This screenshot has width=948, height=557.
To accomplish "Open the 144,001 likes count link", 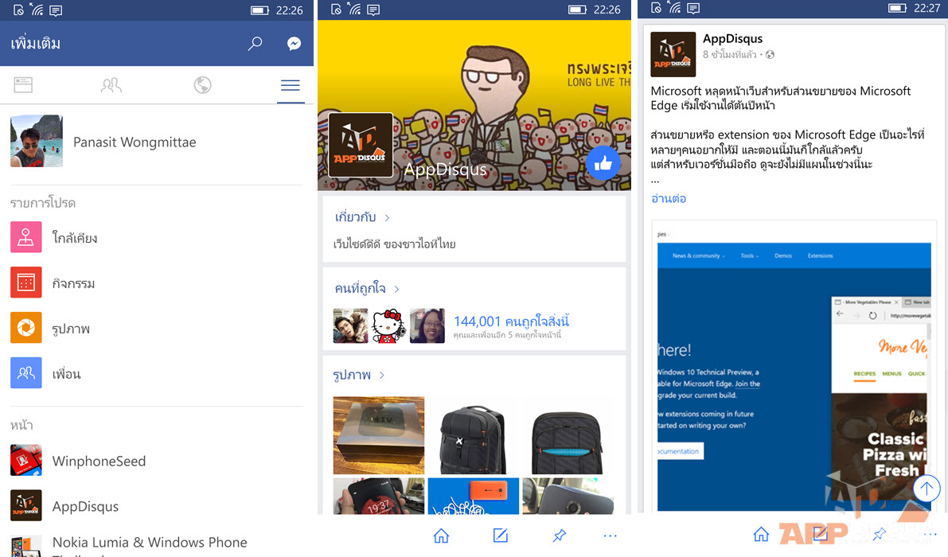I will [512, 321].
